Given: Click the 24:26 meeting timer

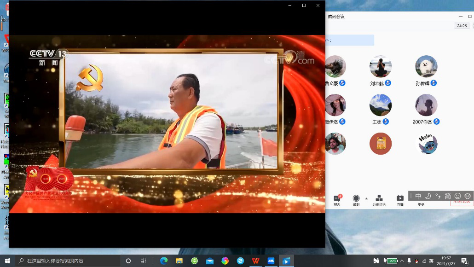Looking at the screenshot, I should point(462,26).
